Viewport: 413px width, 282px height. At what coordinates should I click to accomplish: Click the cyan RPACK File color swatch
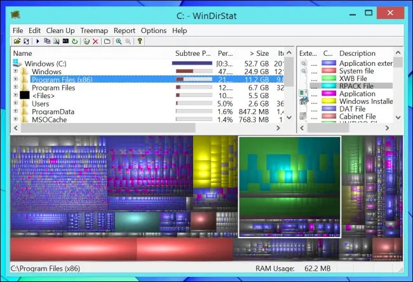point(328,86)
